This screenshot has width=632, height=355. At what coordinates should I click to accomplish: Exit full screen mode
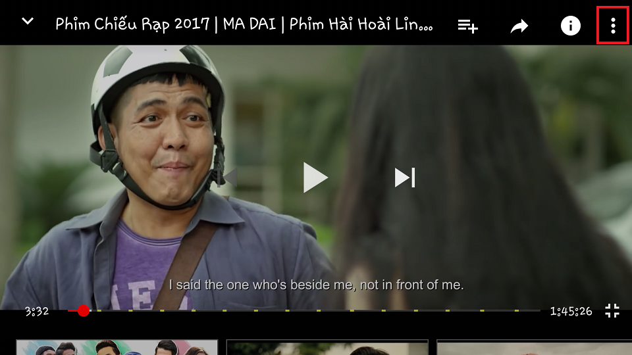(612, 310)
